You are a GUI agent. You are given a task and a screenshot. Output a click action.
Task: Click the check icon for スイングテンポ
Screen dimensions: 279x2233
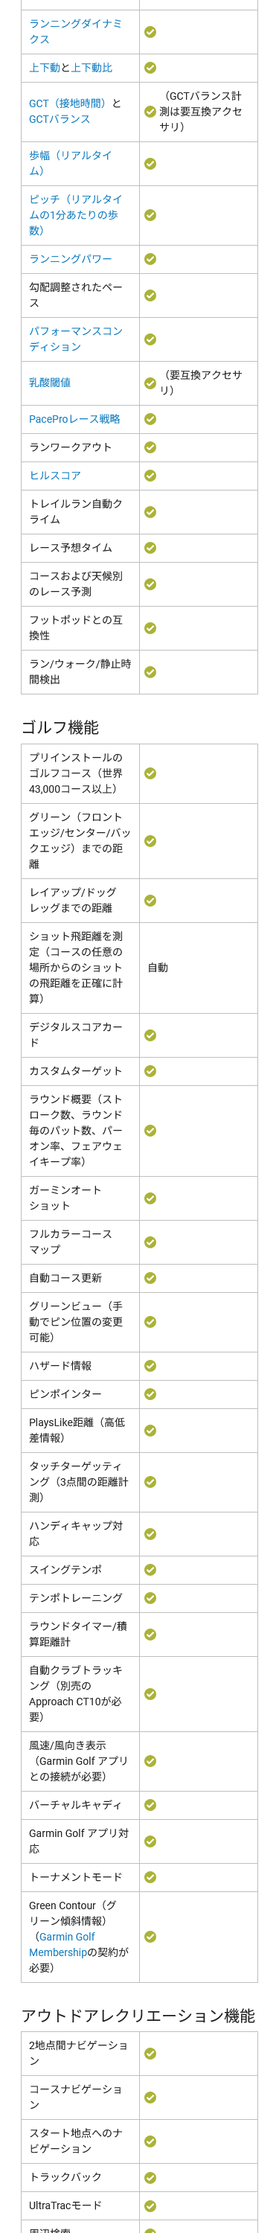pos(150,1570)
